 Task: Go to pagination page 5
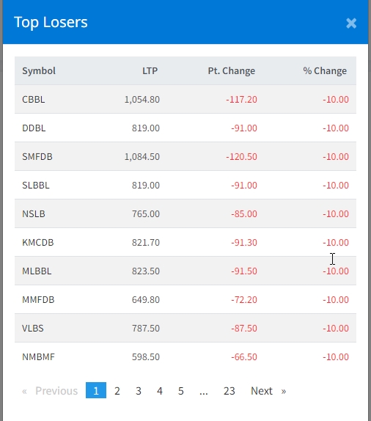[180, 391]
